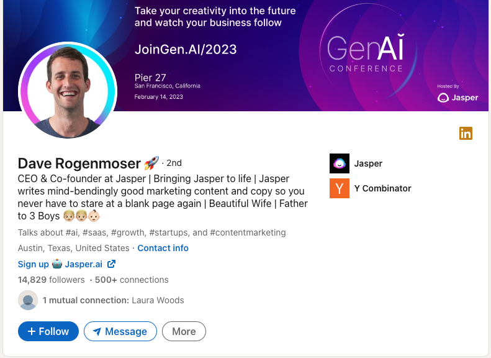Viewport: 491px width, 358px height.
Task: Click the Y Combinator name link
Action: coord(382,188)
